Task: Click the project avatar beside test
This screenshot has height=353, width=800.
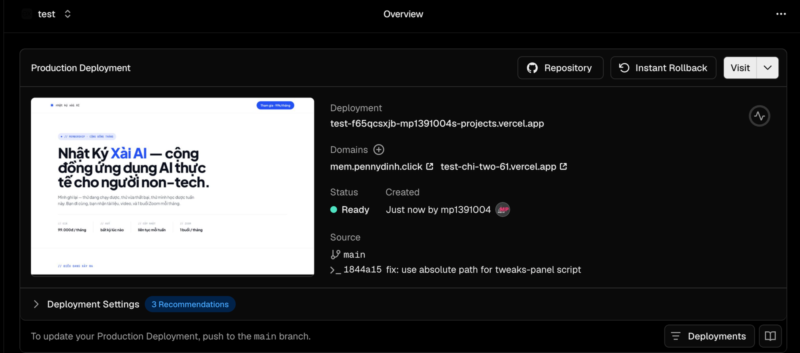Action: pos(27,14)
